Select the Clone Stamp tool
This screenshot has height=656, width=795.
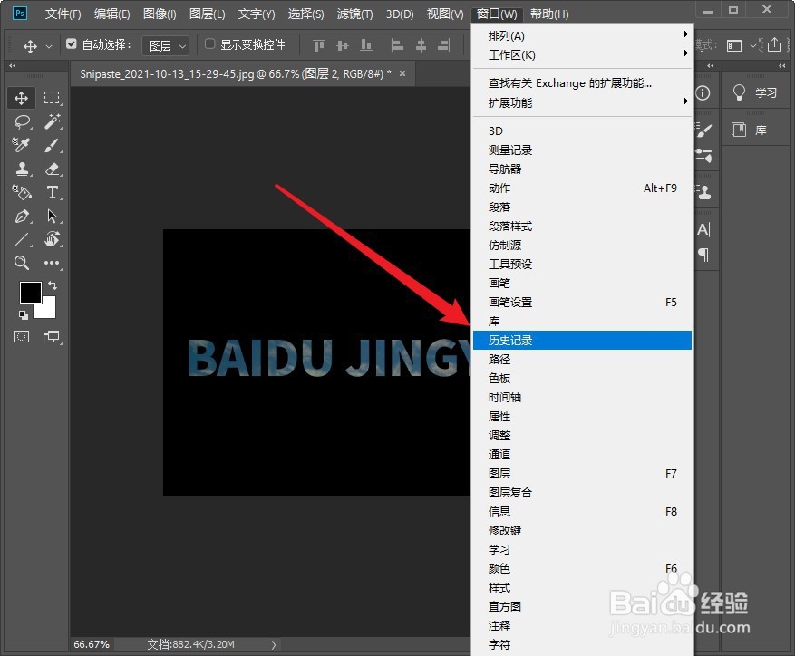point(22,169)
